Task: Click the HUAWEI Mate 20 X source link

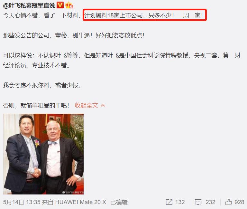Action: tap(80, 202)
